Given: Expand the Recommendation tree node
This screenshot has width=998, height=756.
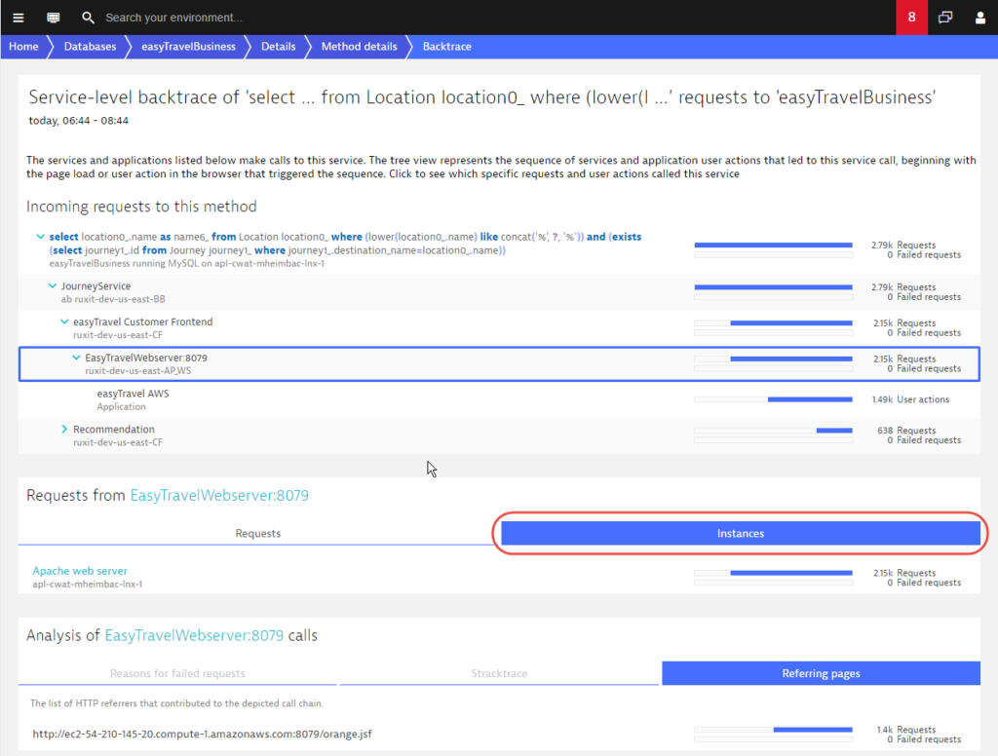Looking at the screenshot, I should [x=64, y=429].
